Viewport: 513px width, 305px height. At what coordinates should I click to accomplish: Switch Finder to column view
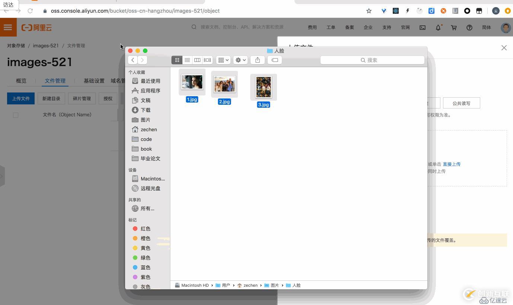pyautogui.click(x=197, y=60)
